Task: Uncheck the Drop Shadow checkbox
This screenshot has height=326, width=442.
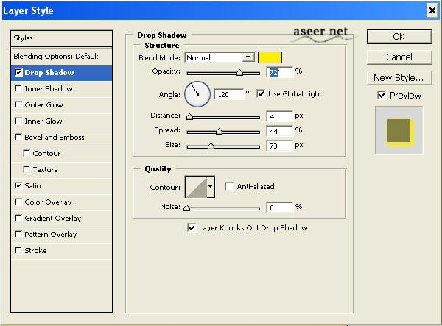Action: [x=18, y=73]
